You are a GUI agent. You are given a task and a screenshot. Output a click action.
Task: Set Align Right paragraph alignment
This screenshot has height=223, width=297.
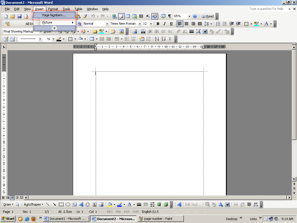click(x=193, y=24)
